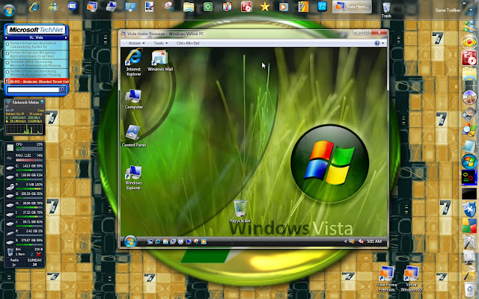Viewport: 479px width, 299px height.
Task: Click the TechNet gadget search field
Action: coord(33,90)
